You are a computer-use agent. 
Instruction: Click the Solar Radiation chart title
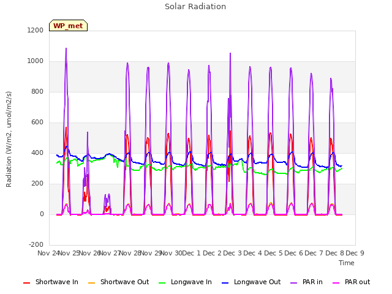[195, 7]
